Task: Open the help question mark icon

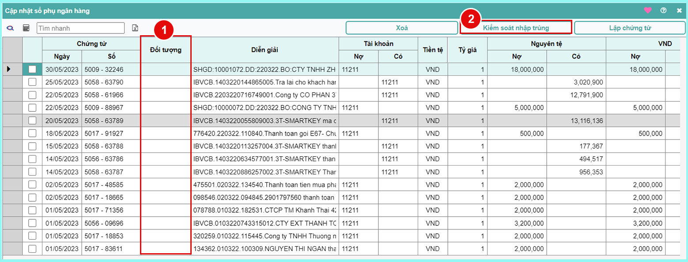Action: coord(663,11)
